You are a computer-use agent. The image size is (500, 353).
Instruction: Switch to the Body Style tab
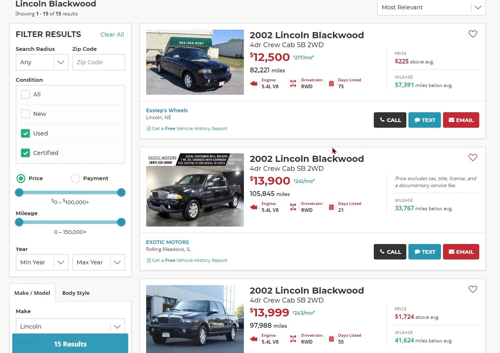click(x=76, y=293)
